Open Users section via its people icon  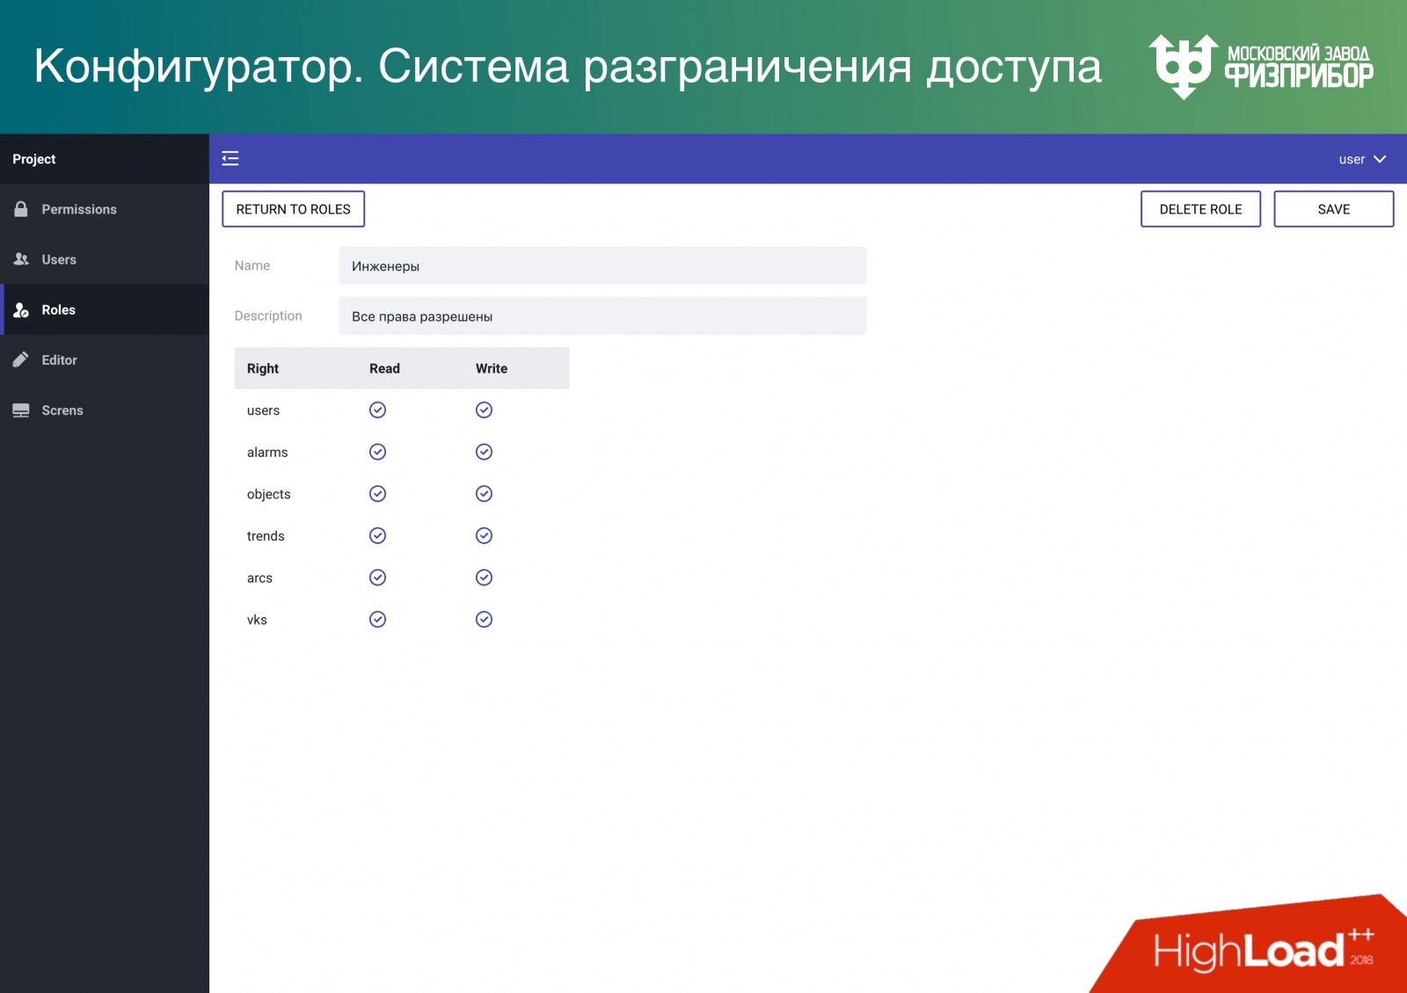[x=19, y=259]
